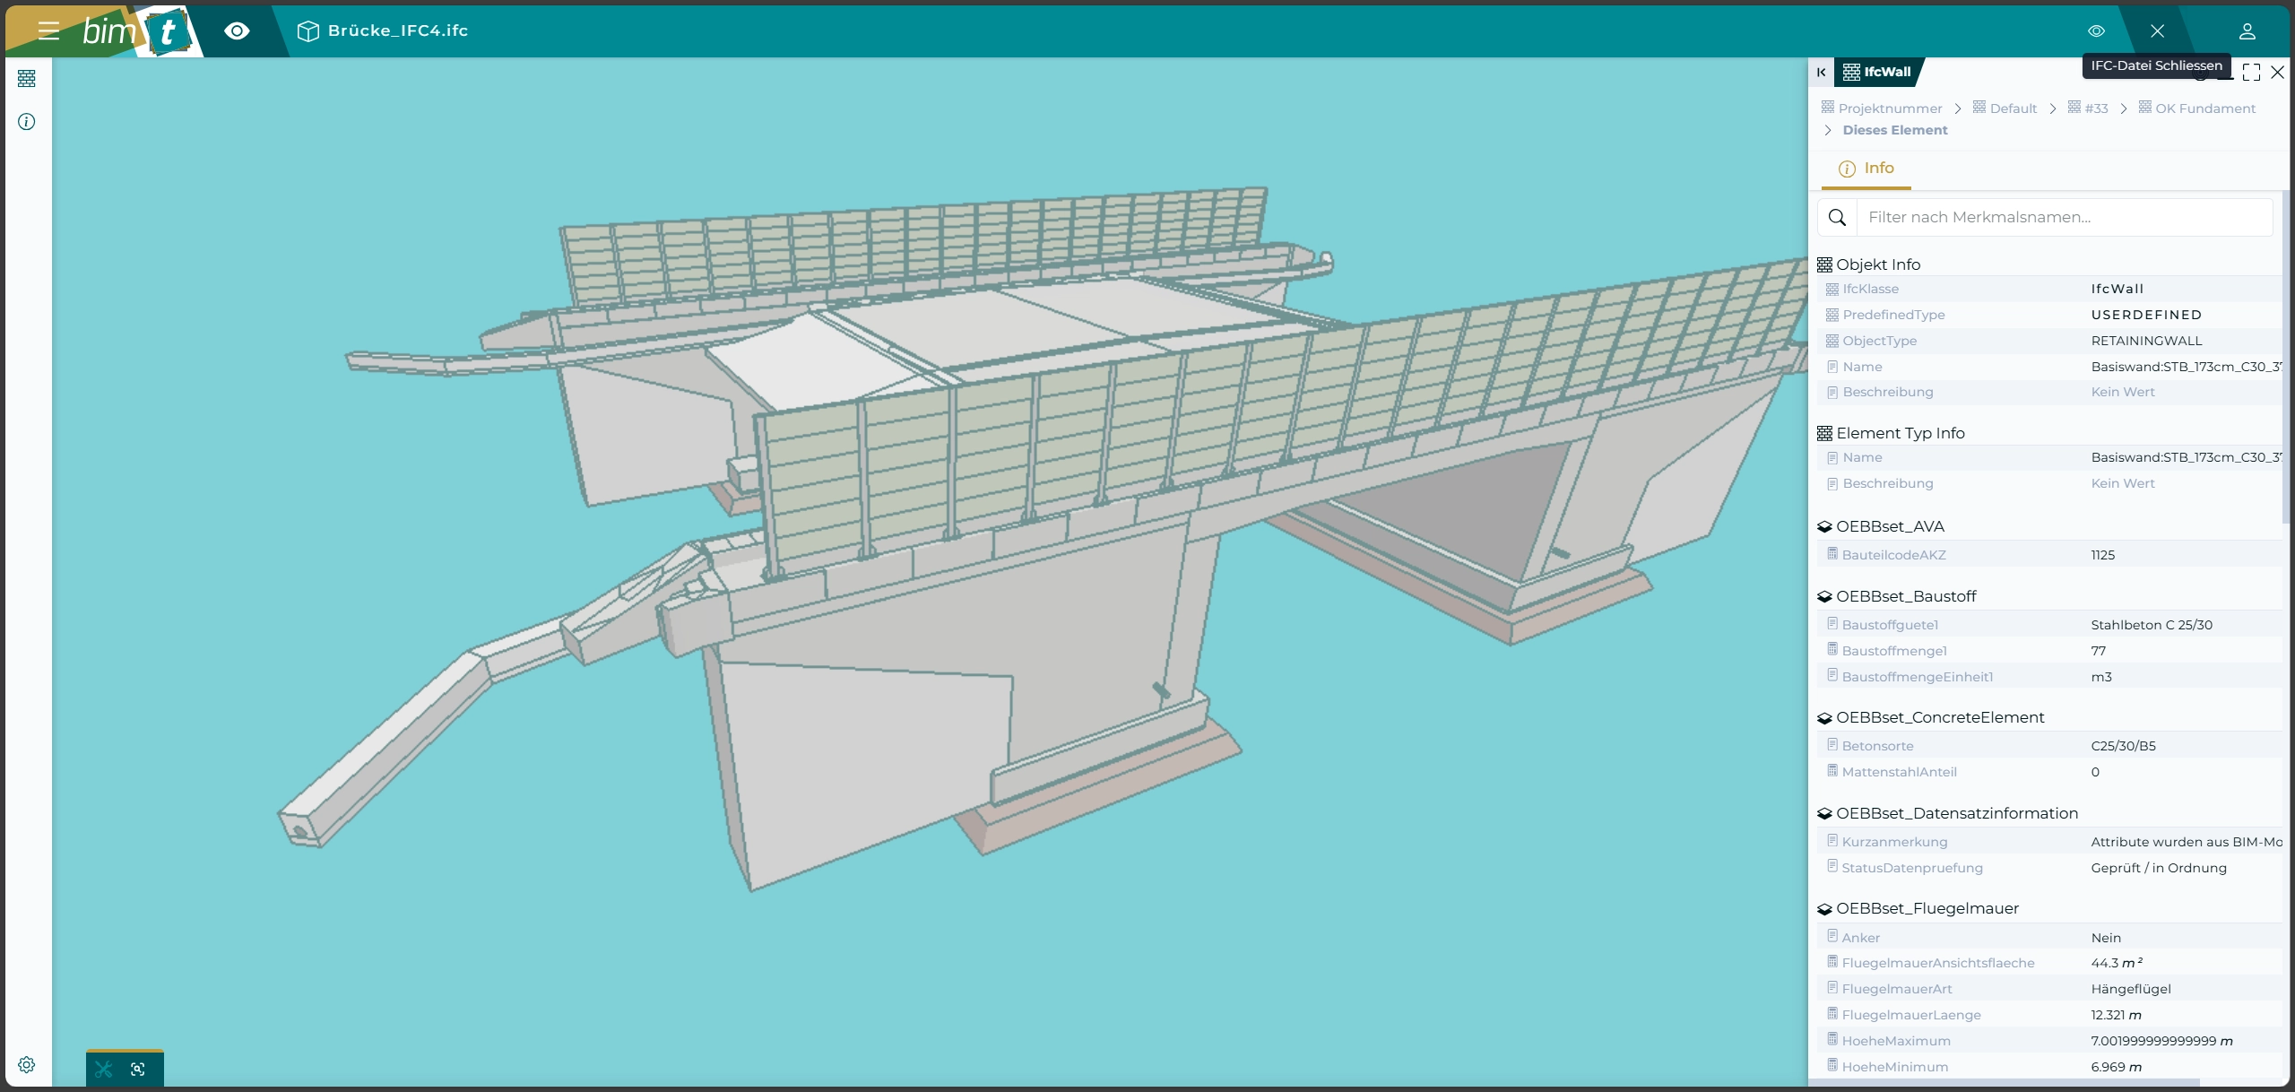
Task: Toggle the outlined eye icon in top right header
Action: coord(2096,31)
